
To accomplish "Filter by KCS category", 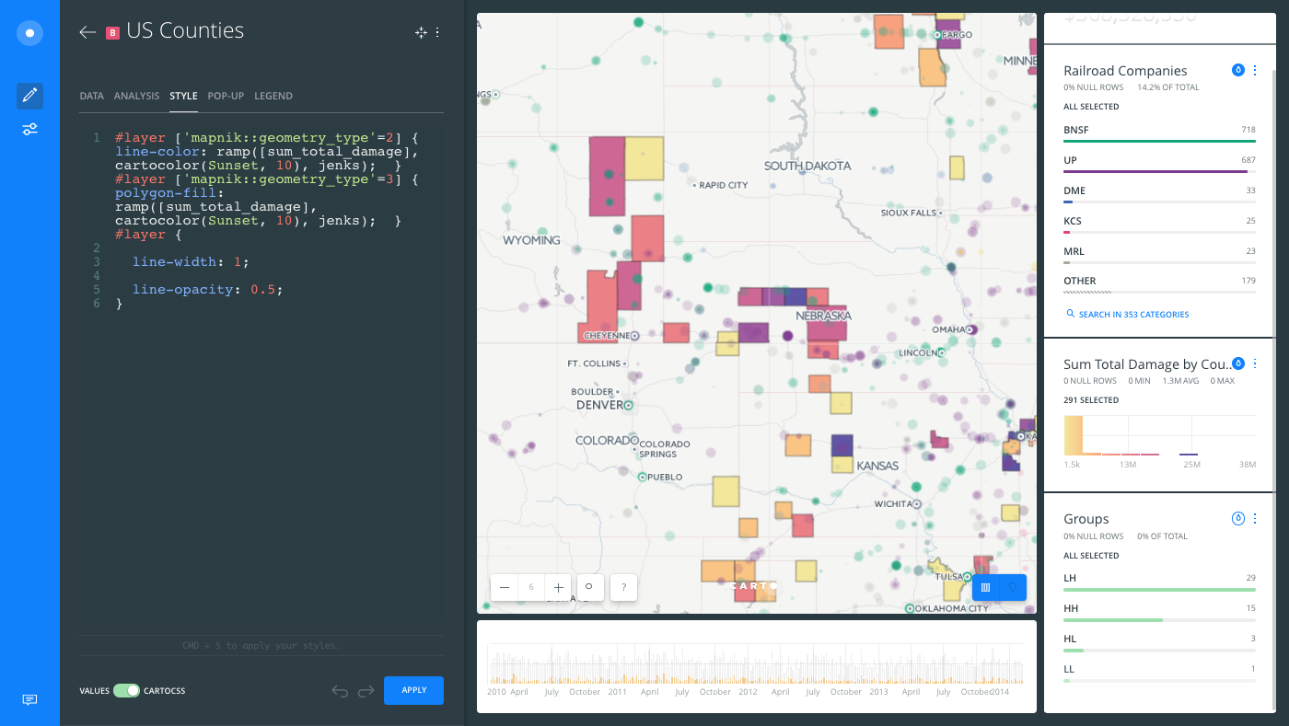I will pos(1159,225).
